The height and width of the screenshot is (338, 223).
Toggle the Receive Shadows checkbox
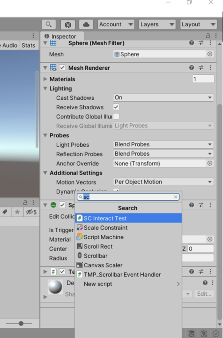(116, 107)
